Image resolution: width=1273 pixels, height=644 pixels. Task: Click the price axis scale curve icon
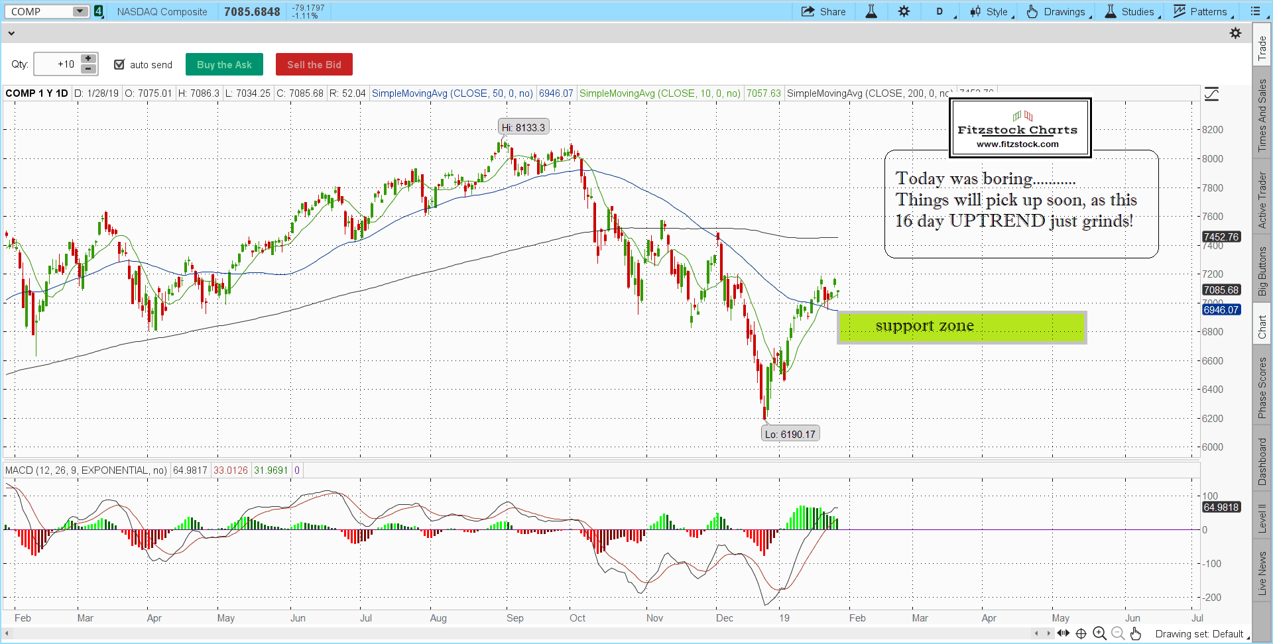tap(1211, 94)
